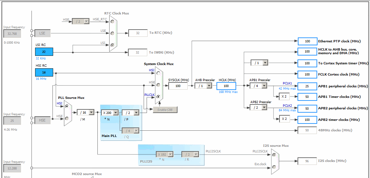Click the FCLK Cortex clock value box
Image resolution: width=370 pixels, height=178 pixels.
307,75
